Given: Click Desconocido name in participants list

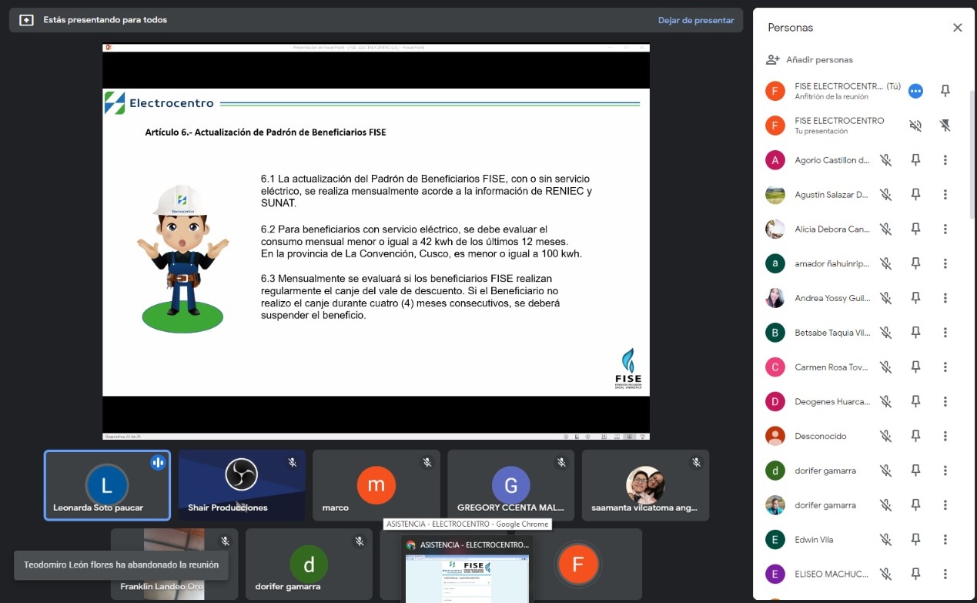Looking at the screenshot, I should pos(821,436).
